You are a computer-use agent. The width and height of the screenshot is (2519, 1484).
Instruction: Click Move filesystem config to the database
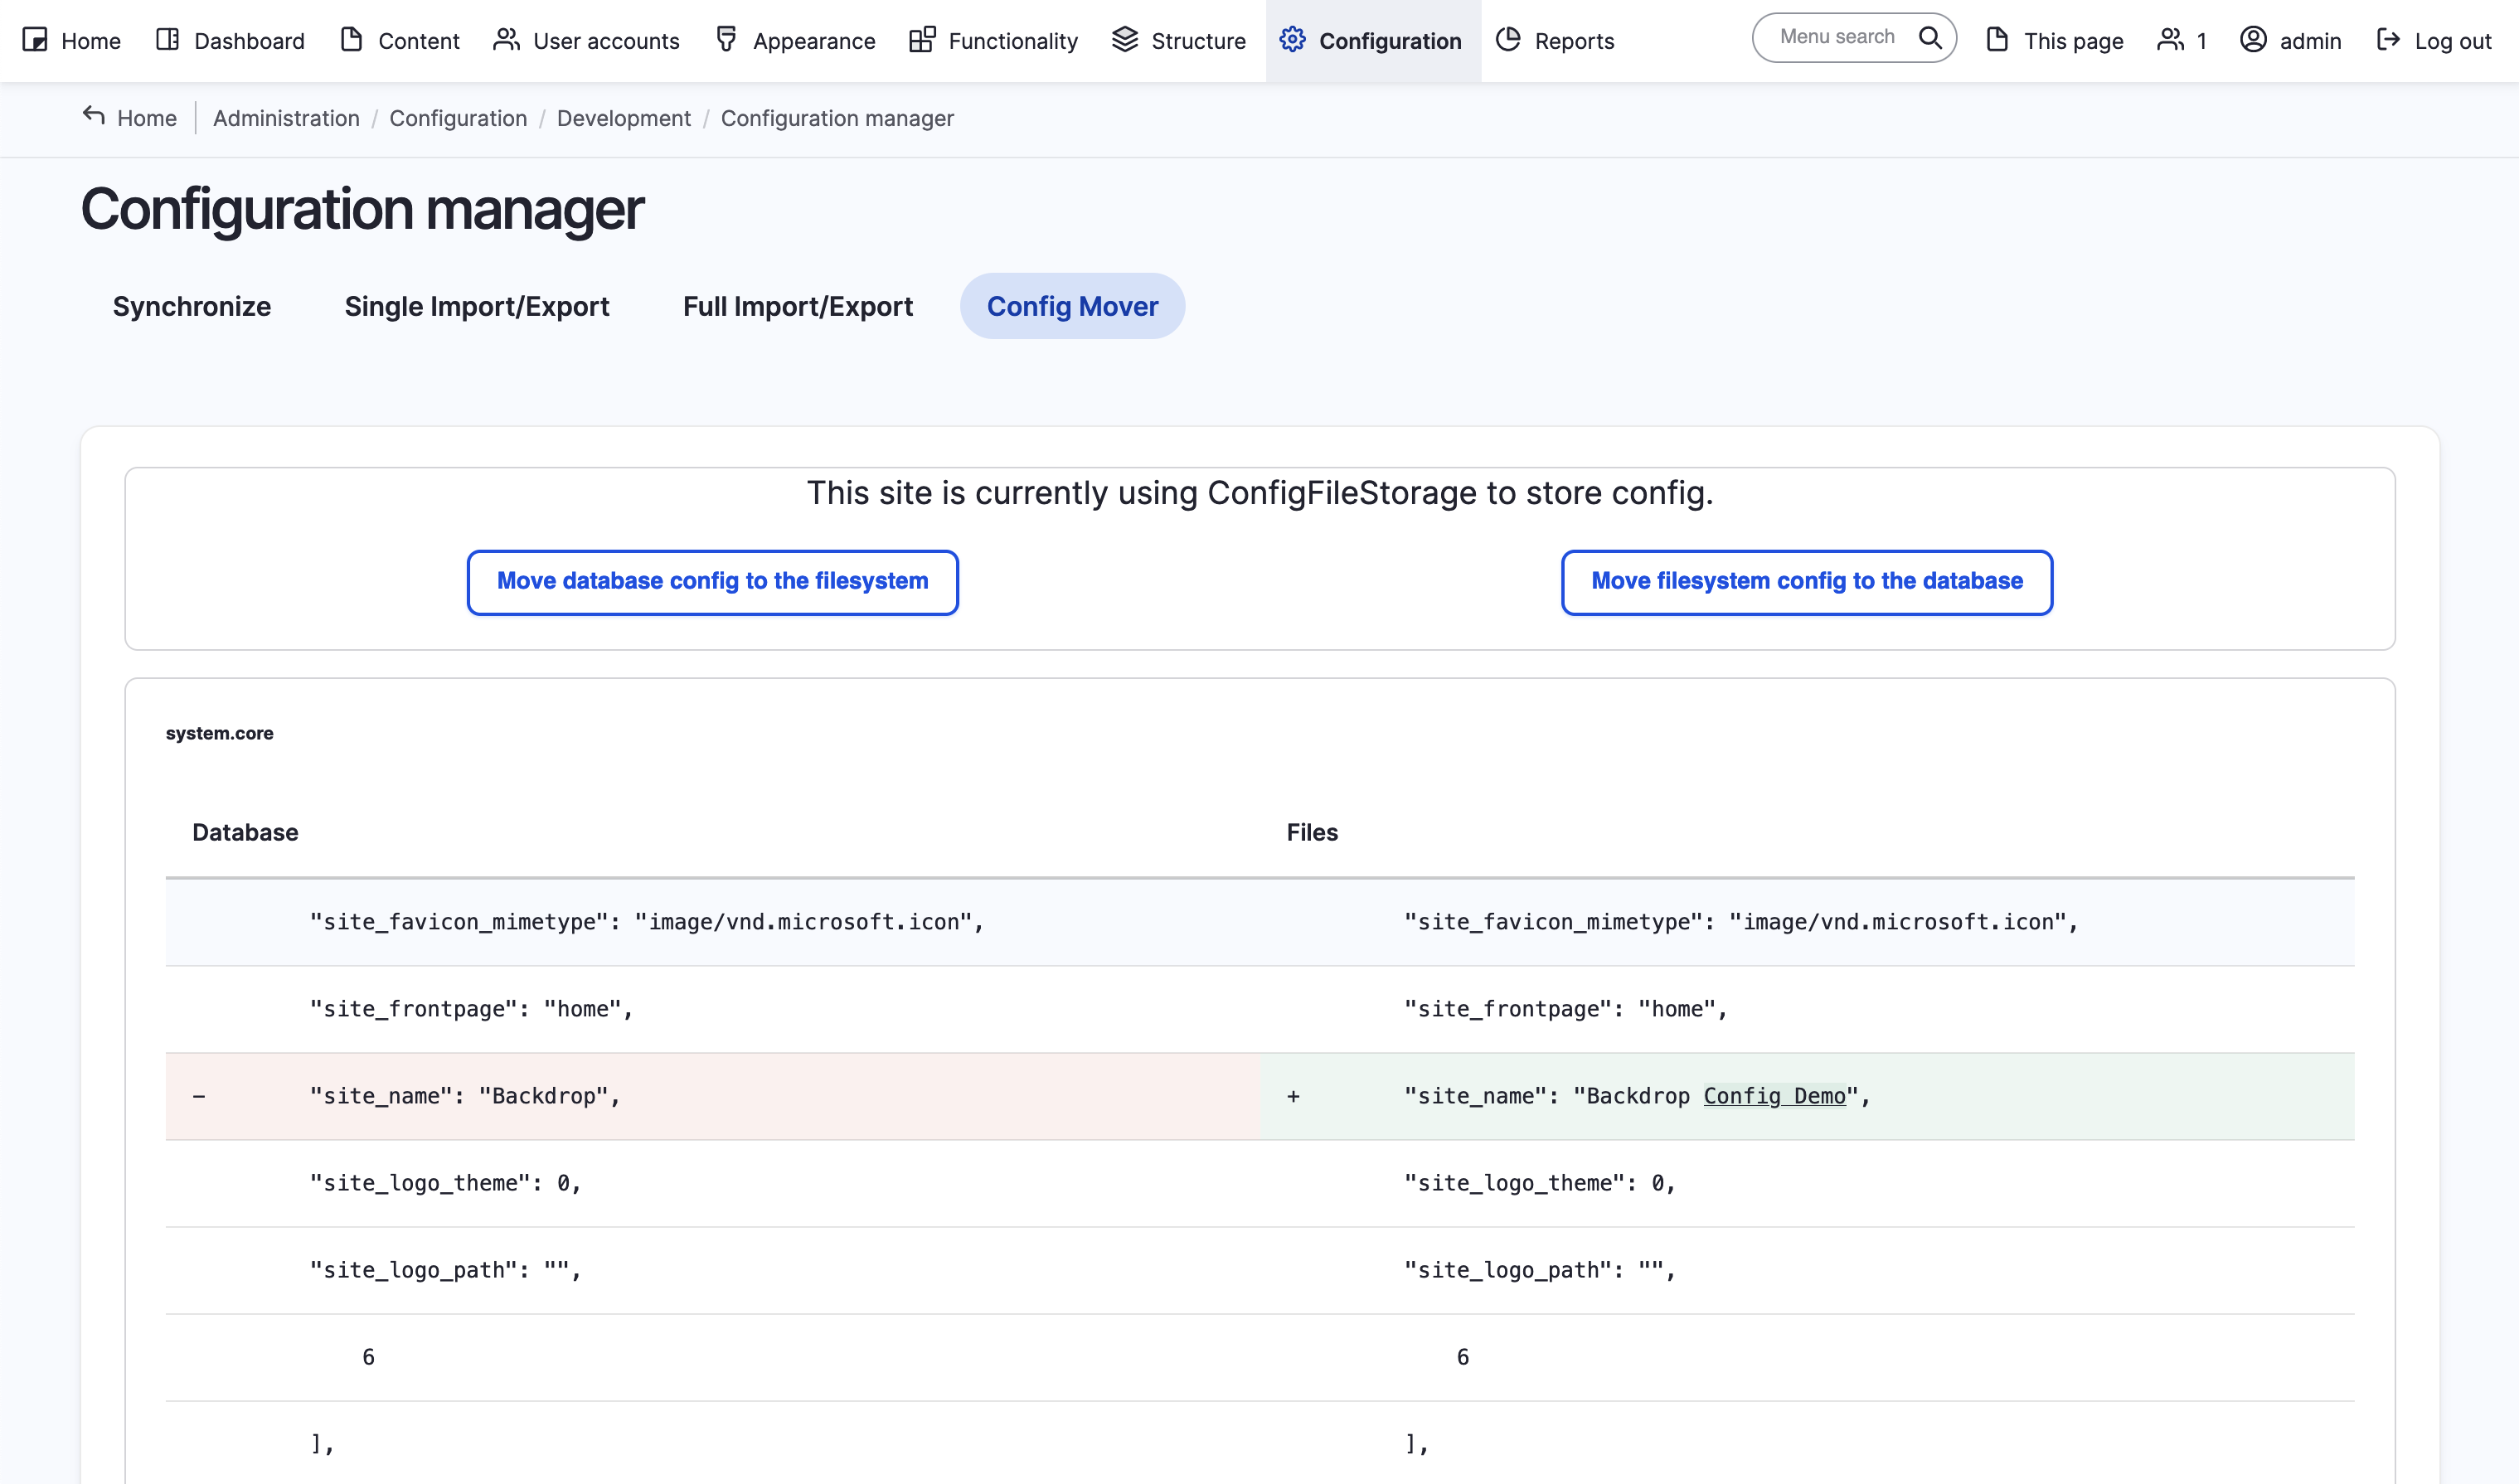coord(1807,582)
